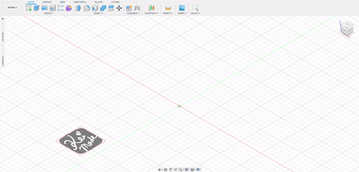Select the window Select tool
The width and height of the screenshot is (359, 172).
(x=195, y=8)
